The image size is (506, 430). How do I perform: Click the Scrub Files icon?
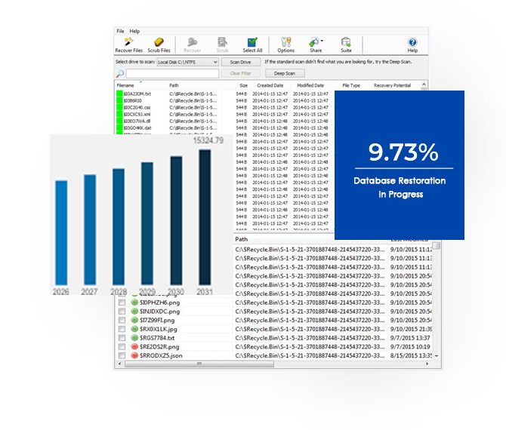click(x=159, y=41)
